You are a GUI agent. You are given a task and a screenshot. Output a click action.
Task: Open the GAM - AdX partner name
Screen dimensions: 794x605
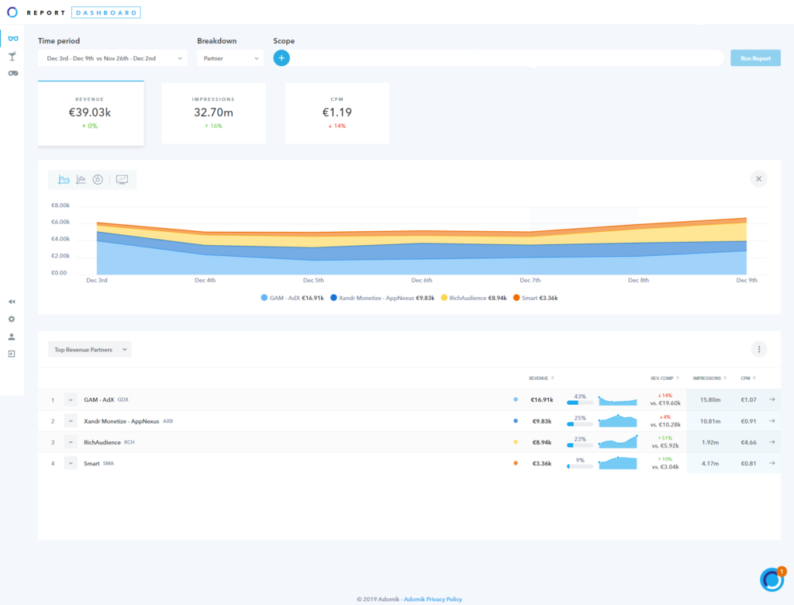coord(98,399)
